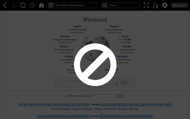190x119 pixels.
Task: Click the arrow button beside main search box
Action: coord(124,83)
